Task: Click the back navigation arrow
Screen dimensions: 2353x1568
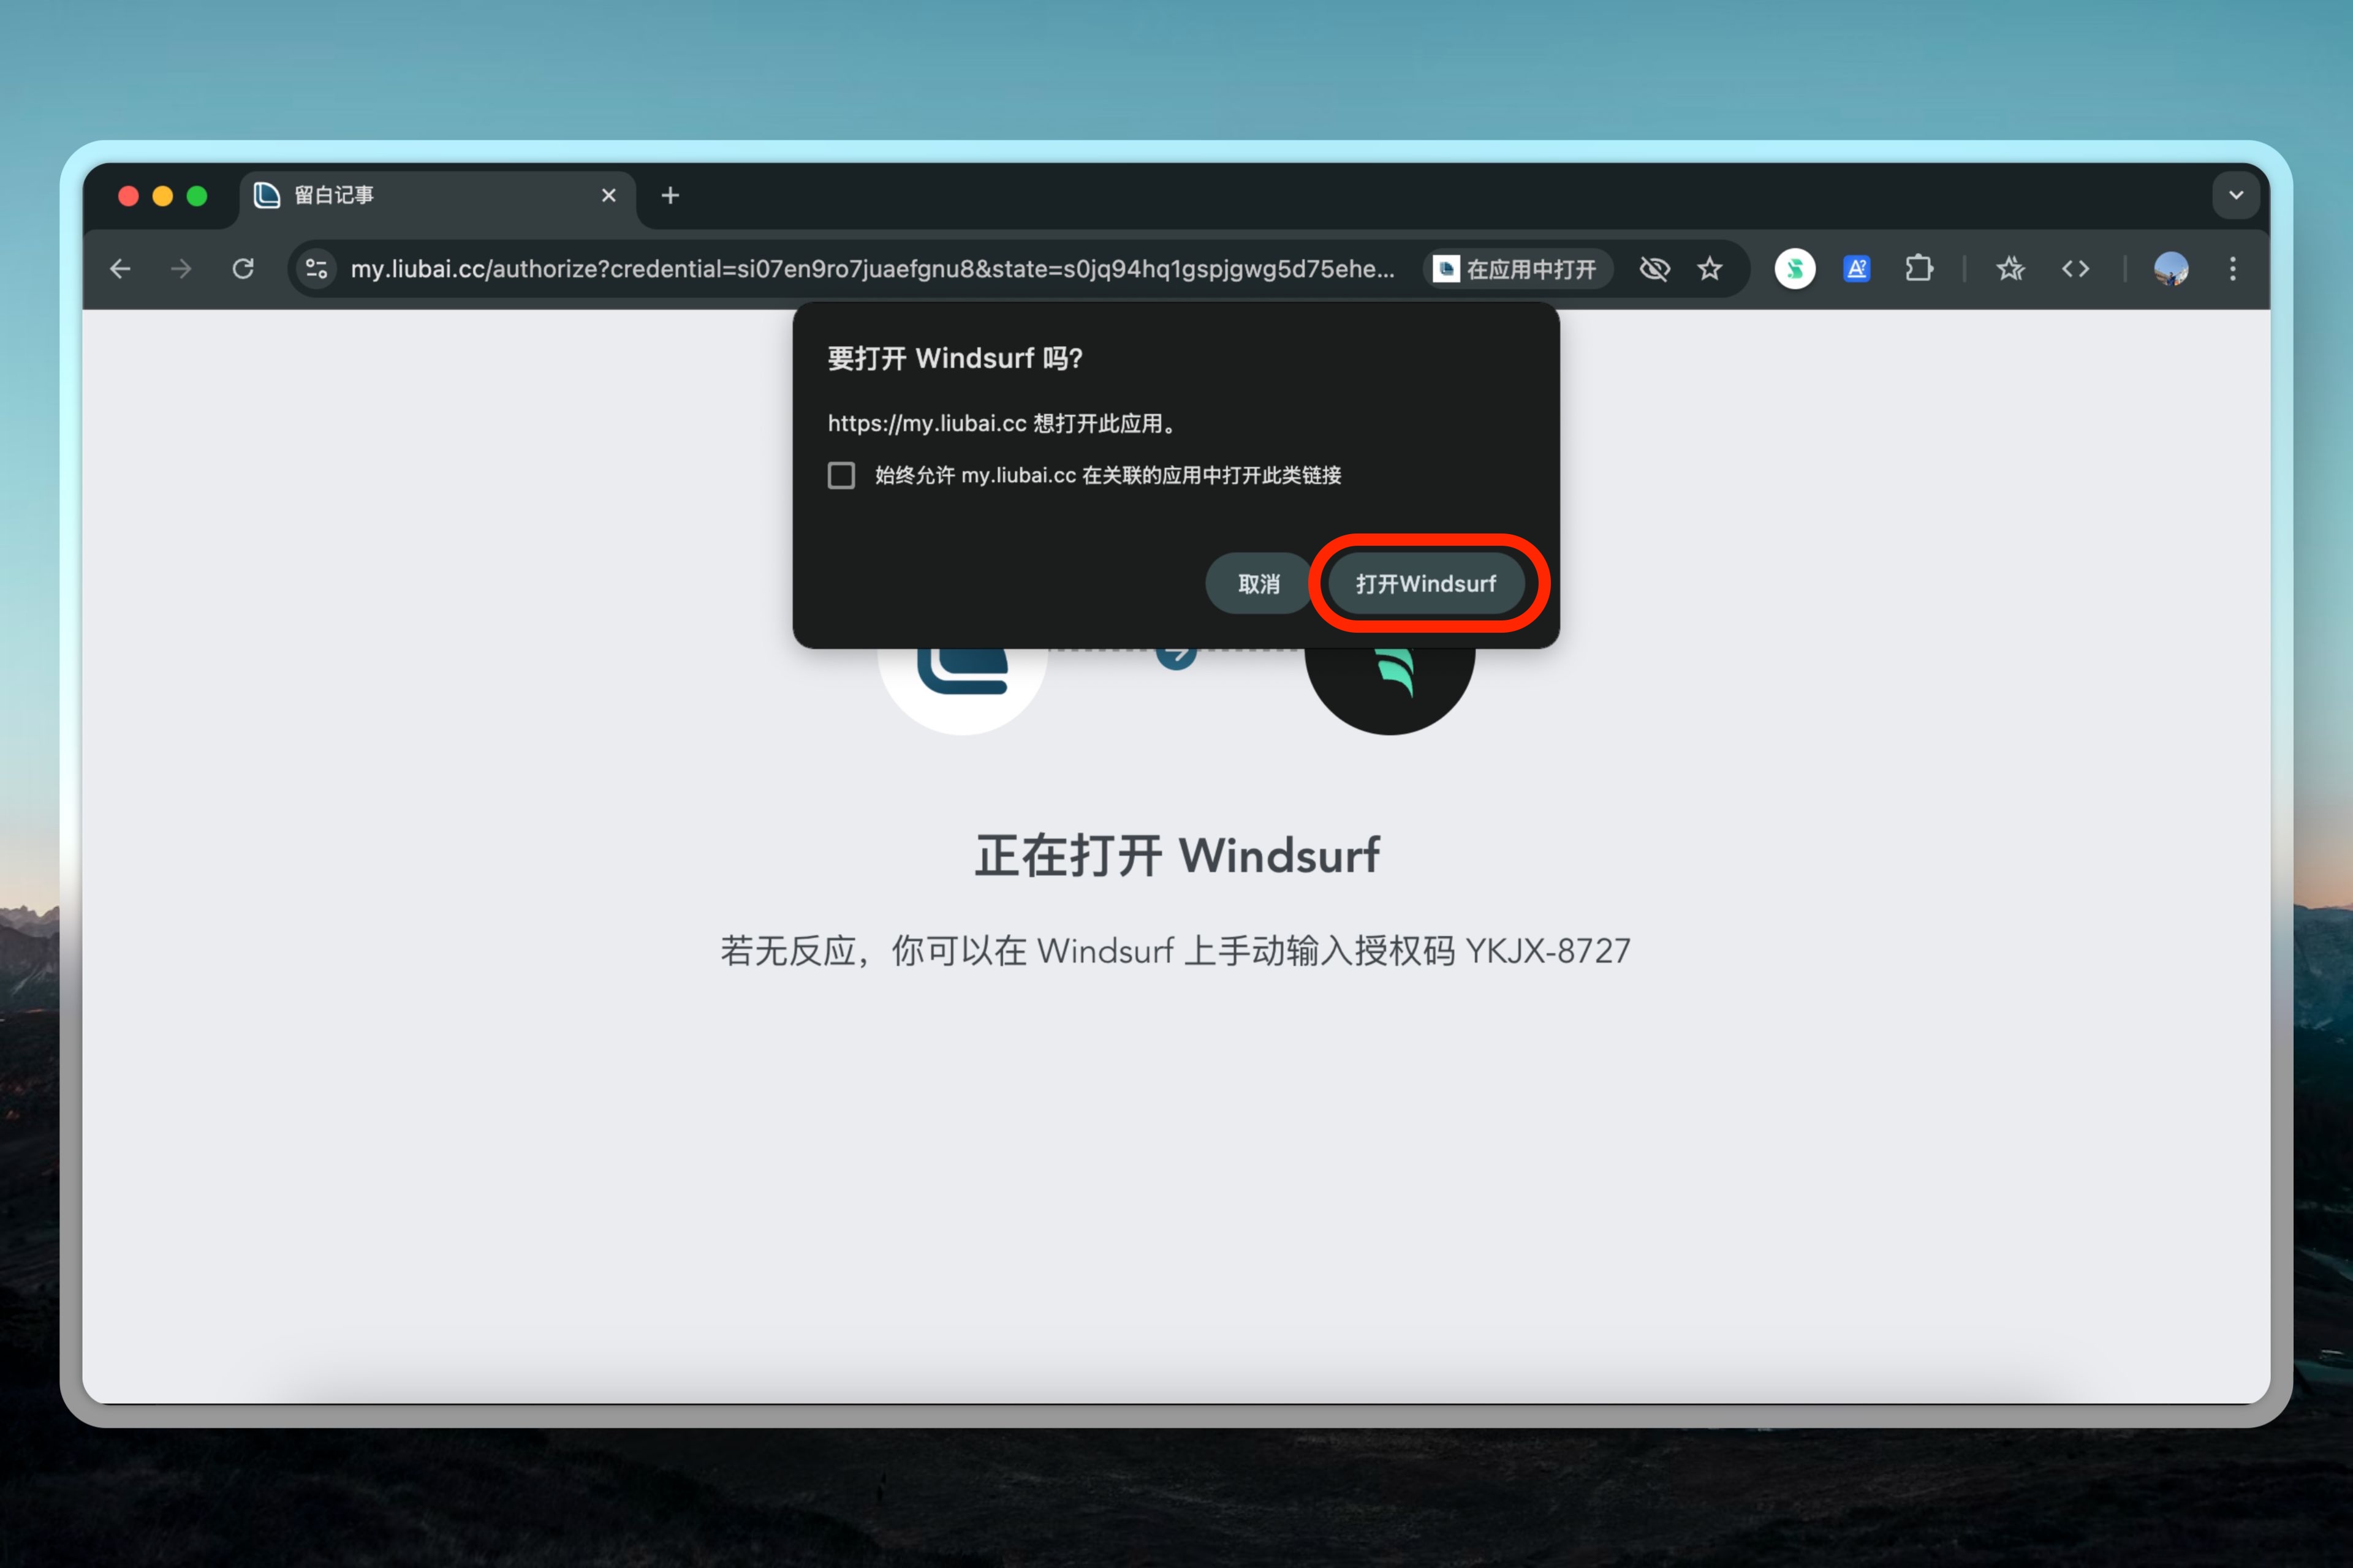Action: tap(120, 269)
